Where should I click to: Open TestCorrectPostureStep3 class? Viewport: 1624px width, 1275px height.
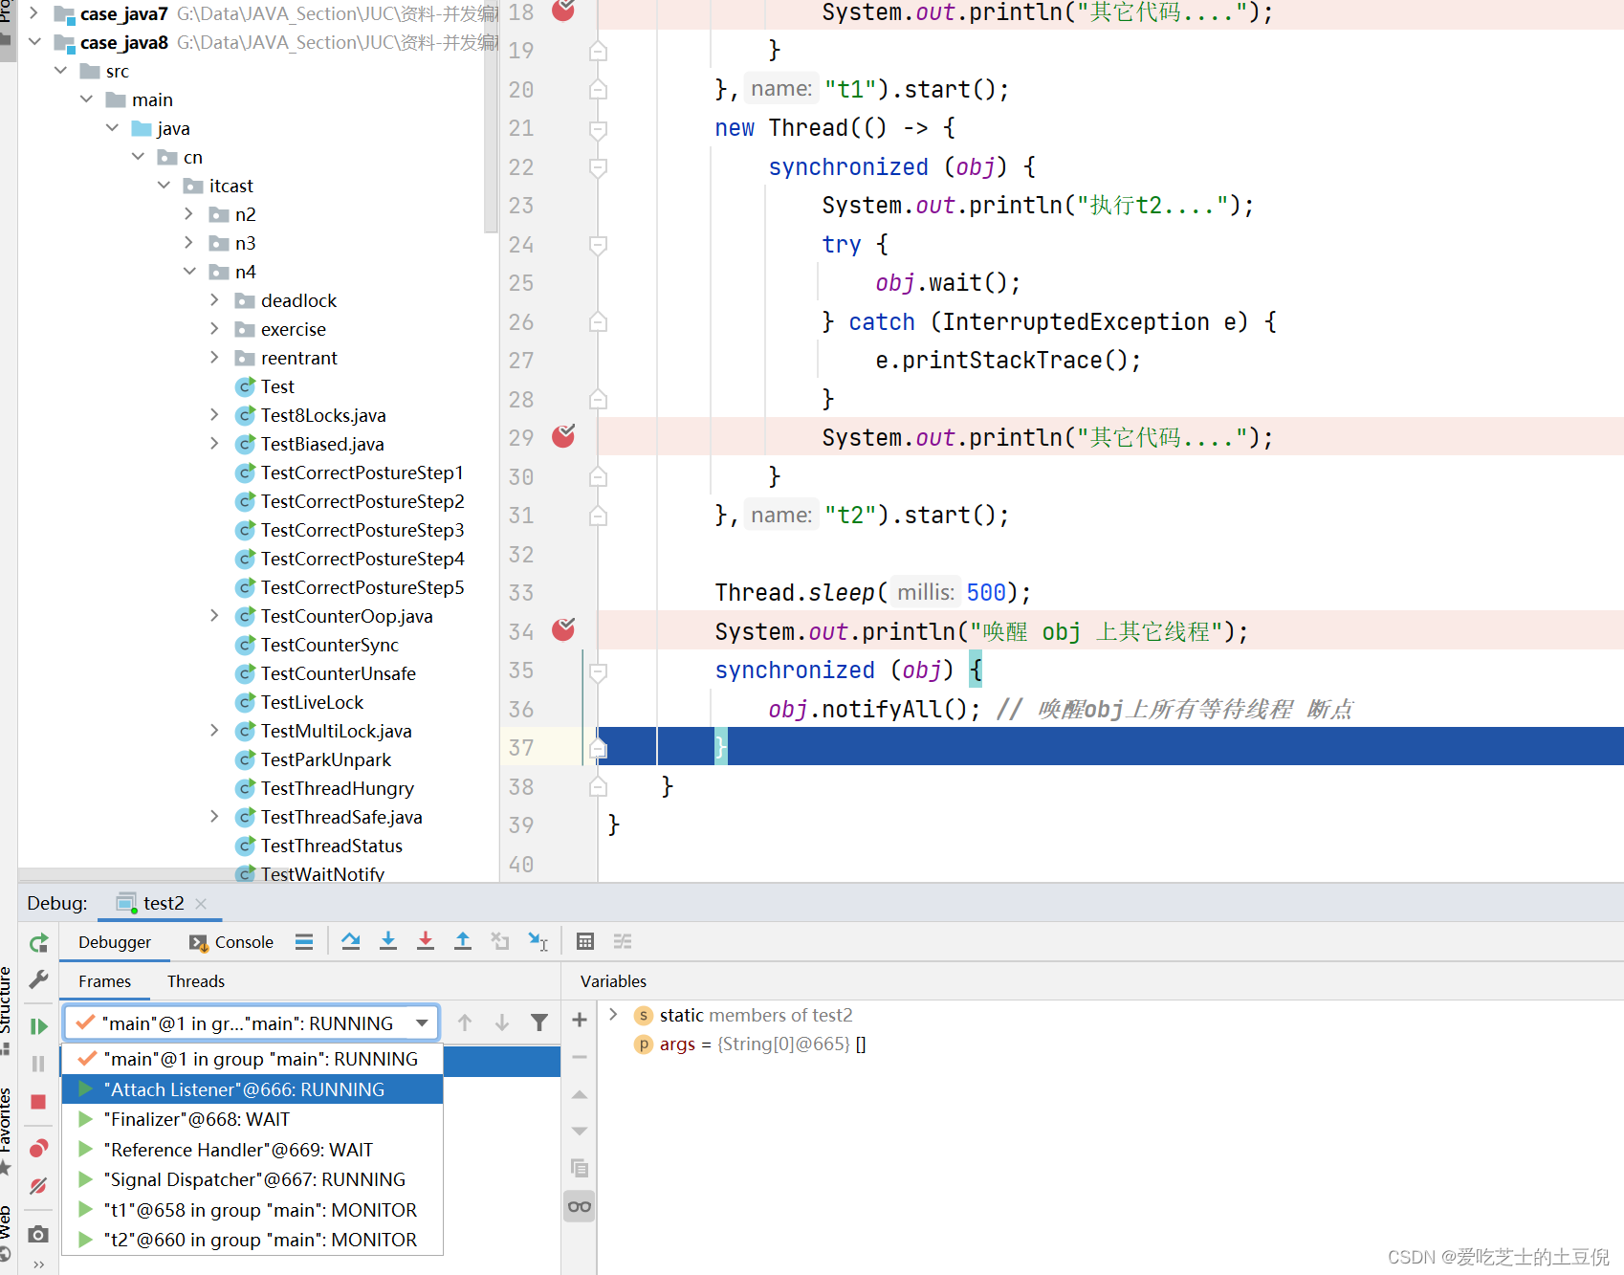click(x=362, y=530)
